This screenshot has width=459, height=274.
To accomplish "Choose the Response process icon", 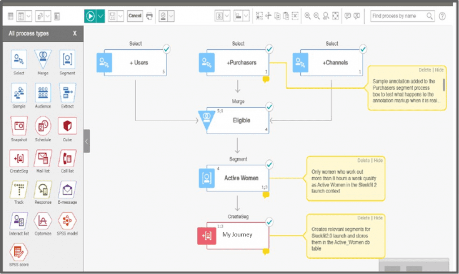I will (43, 190).
